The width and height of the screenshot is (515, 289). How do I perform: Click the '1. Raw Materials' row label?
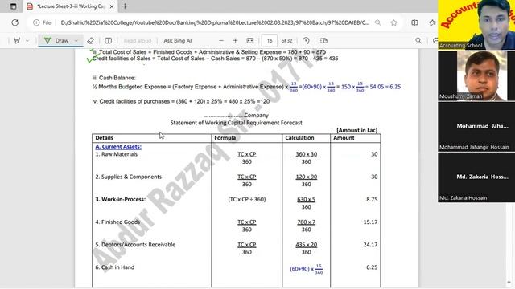tap(116, 154)
